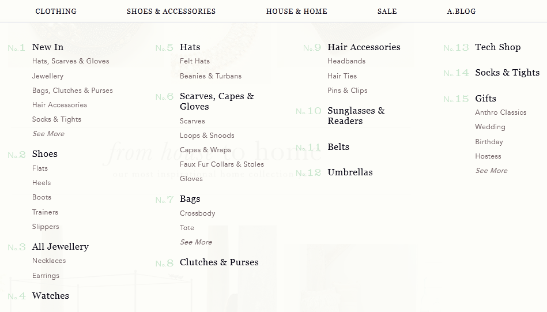
Task: Open the Clothing menu tab
Action: (x=56, y=11)
